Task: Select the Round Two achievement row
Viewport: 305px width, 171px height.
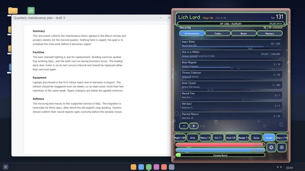Action: [x=231, y=95]
